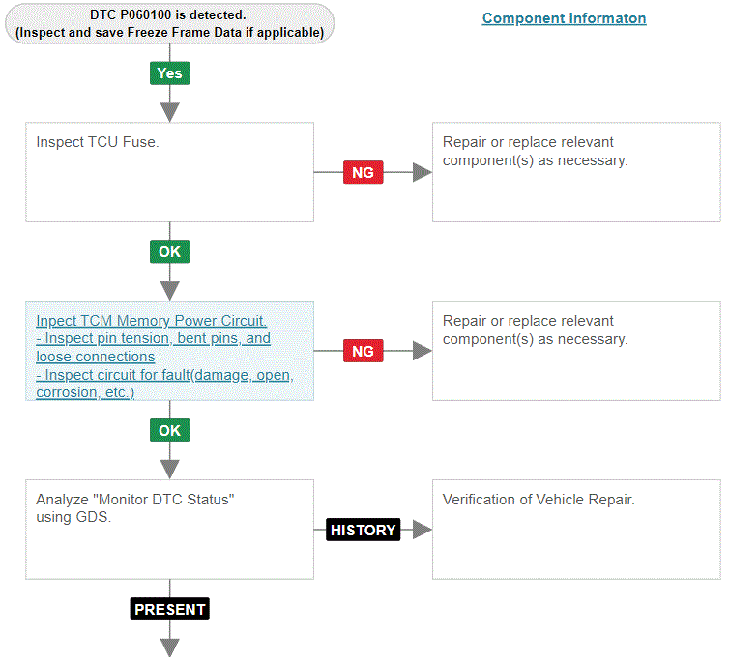Click the arrowhead right of the HISTORY badge

pos(422,530)
